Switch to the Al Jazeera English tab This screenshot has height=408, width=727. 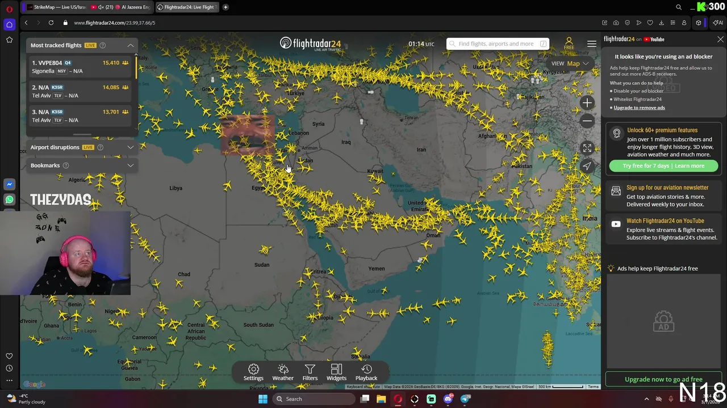click(x=132, y=7)
